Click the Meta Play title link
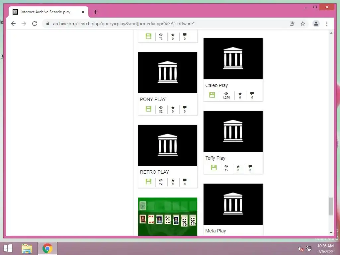This screenshot has height=255, width=340. coord(215,231)
